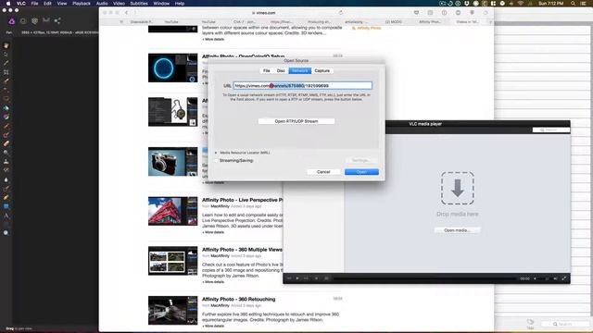The image size is (593, 333).
Task: Switch to the Liquify persona icon
Action: coord(23,21)
